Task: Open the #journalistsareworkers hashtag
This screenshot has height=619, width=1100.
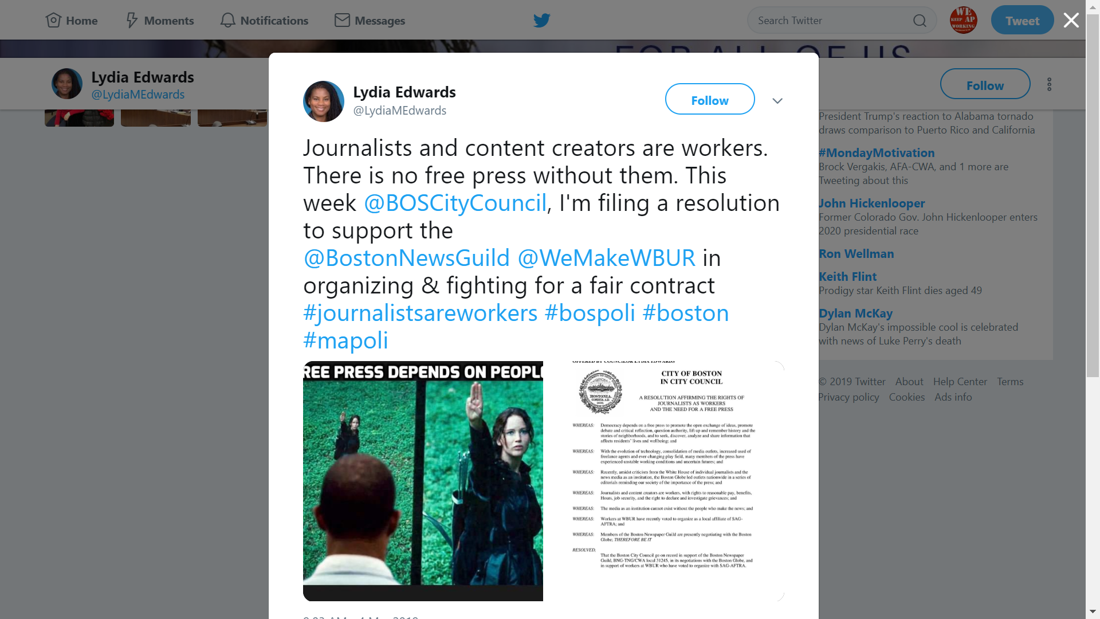Action: 420,313
